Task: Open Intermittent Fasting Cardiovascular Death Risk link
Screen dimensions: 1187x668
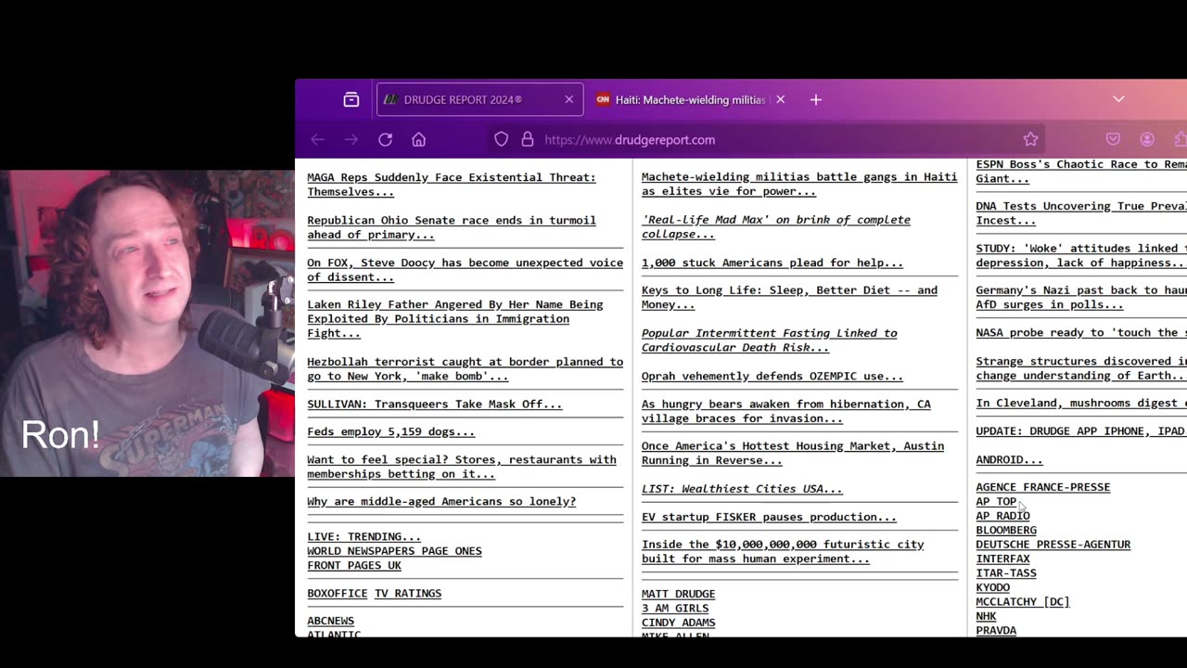Action: tap(770, 340)
